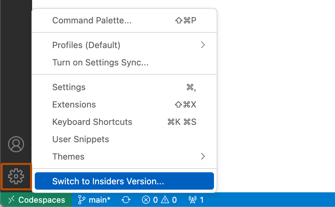Turn on the Themes submenu option
Image resolution: width=335 pixels, height=207 pixels.
coord(68,156)
